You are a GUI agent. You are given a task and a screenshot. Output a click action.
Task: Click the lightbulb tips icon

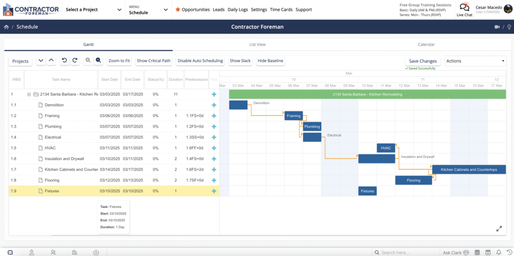[509, 27]
